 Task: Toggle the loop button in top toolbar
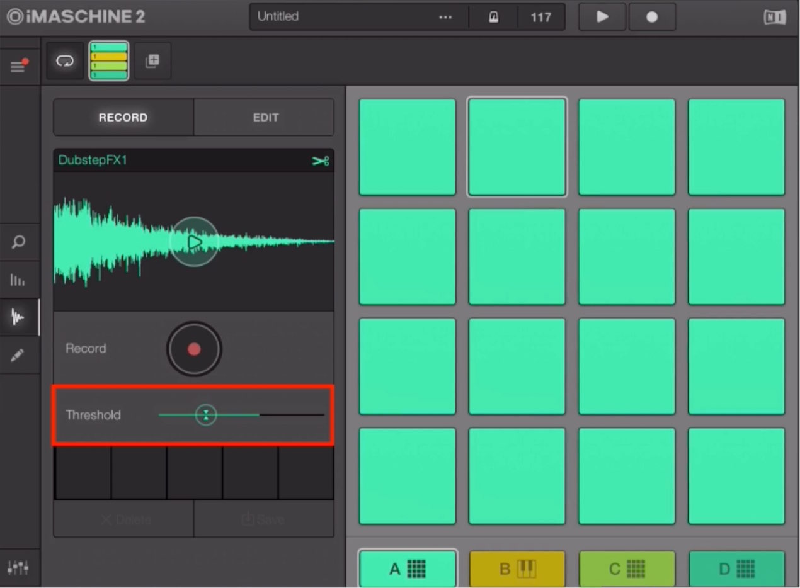click(x=65, y=61)
